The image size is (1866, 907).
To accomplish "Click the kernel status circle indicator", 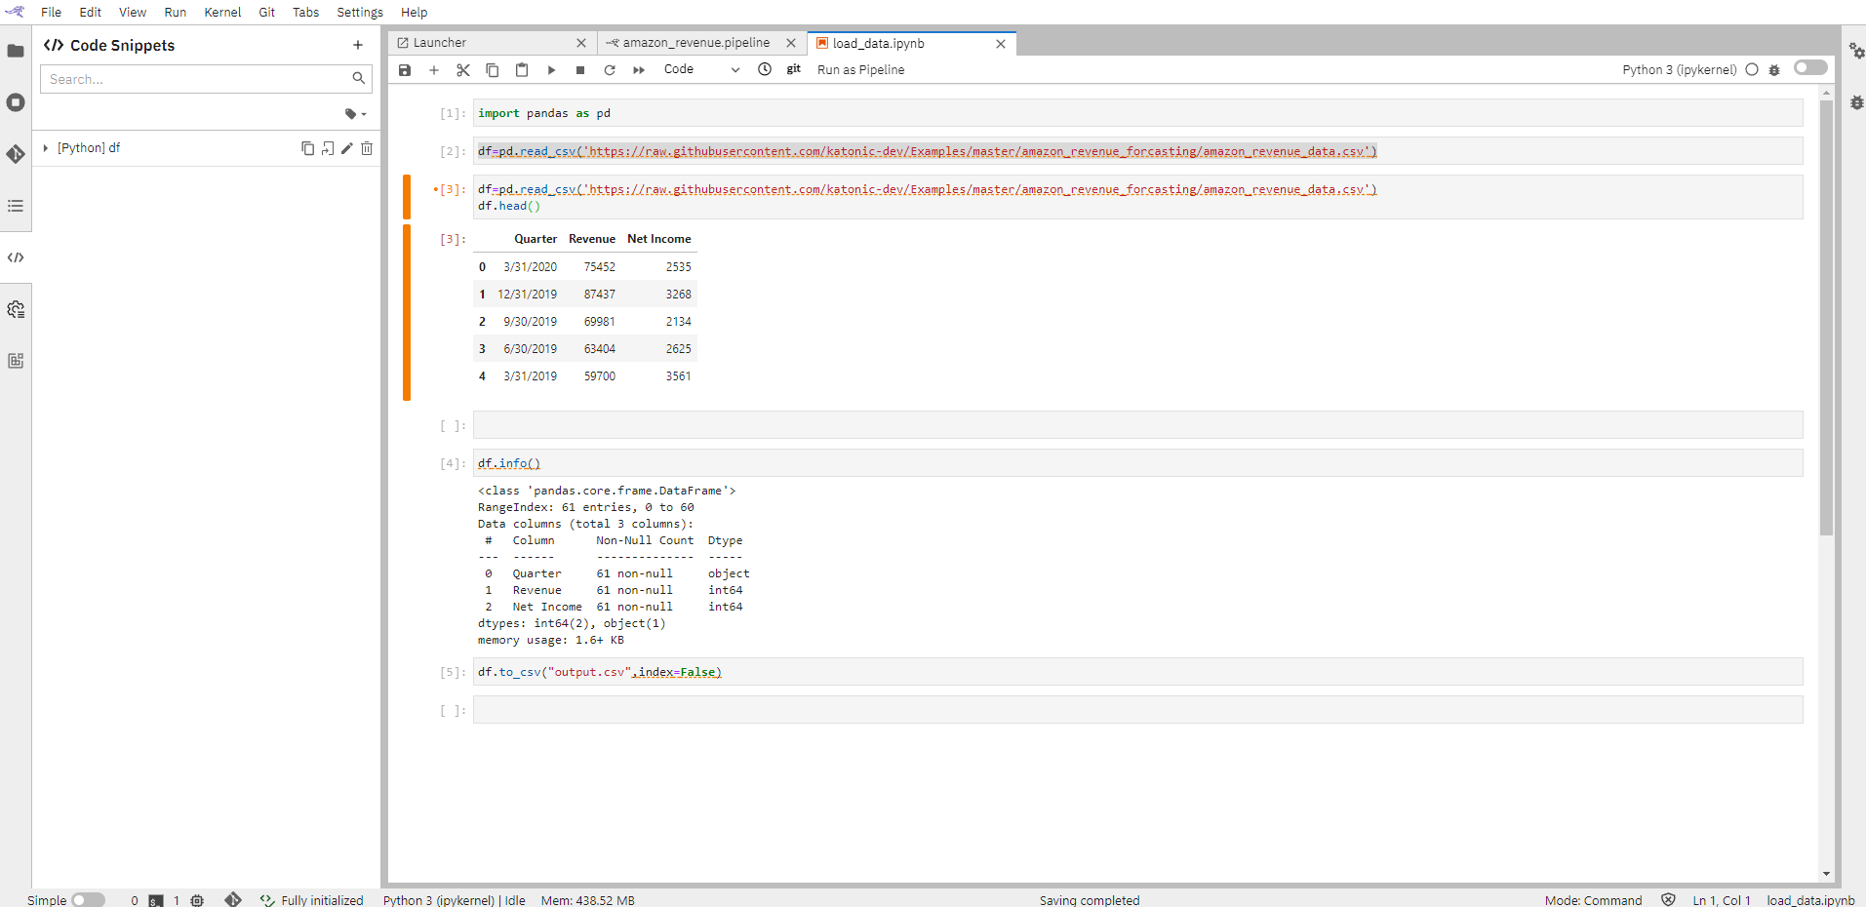I will tap(1752, 69).
